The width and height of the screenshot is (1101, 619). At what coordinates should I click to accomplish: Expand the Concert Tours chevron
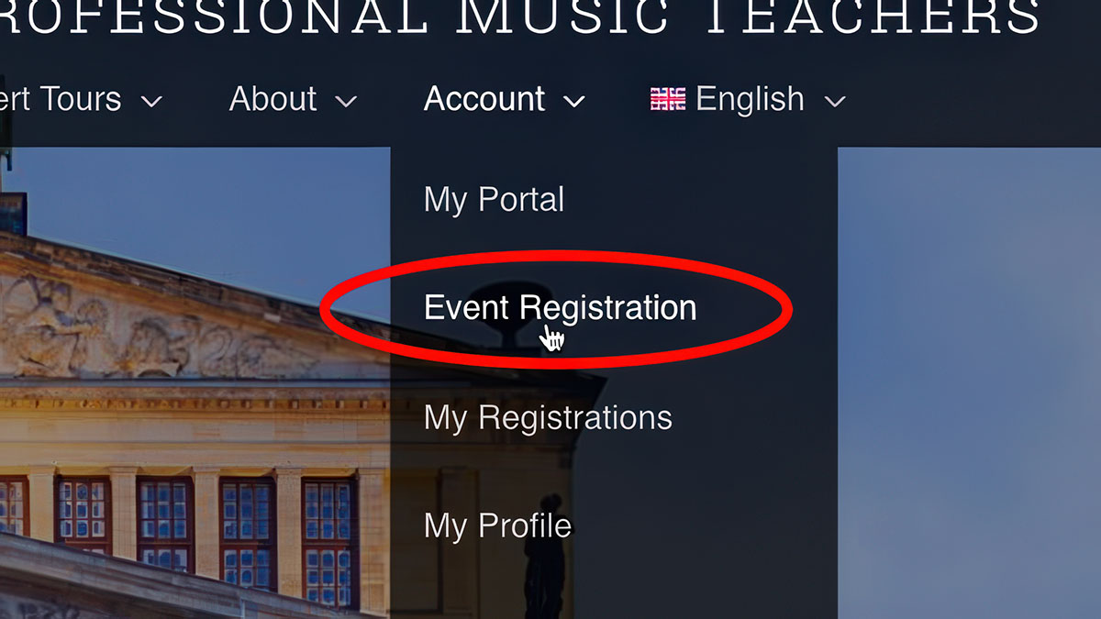click(x=151, y=101)
